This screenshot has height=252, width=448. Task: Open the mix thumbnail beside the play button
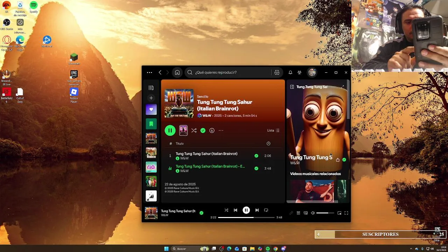pyautogui.click(x=183, y=131)
